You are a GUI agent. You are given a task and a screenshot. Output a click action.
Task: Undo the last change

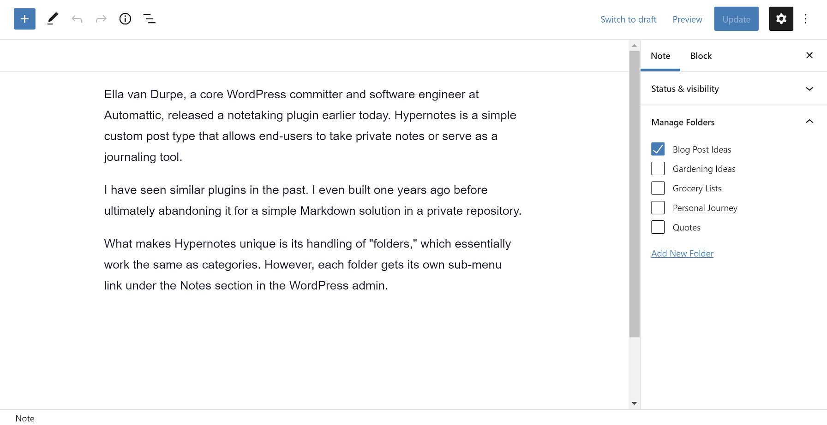pyautogui.click(x=77, y=19)
